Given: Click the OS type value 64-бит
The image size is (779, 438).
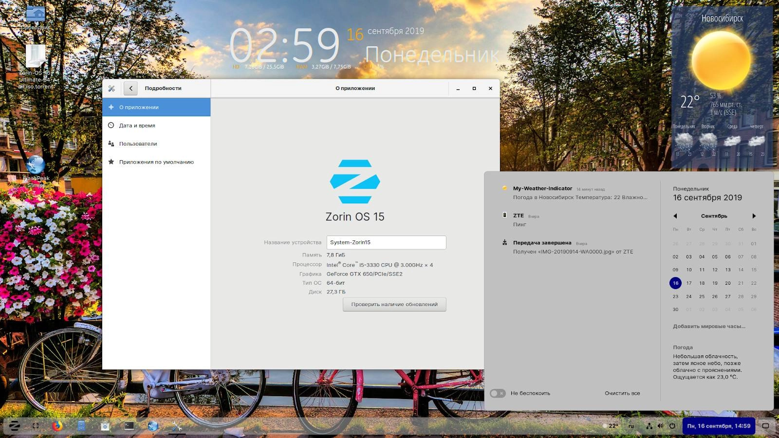Looking at the screenshot, I should [336, 283].
